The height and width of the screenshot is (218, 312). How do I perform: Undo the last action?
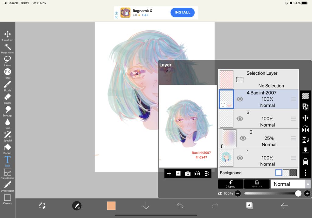pos(180,206)
